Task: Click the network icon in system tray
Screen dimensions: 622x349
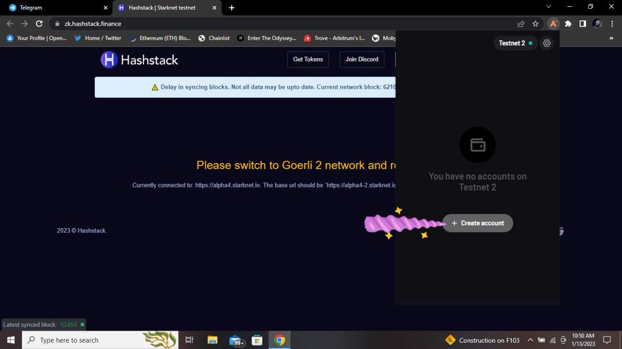Action: click(553, 340)
